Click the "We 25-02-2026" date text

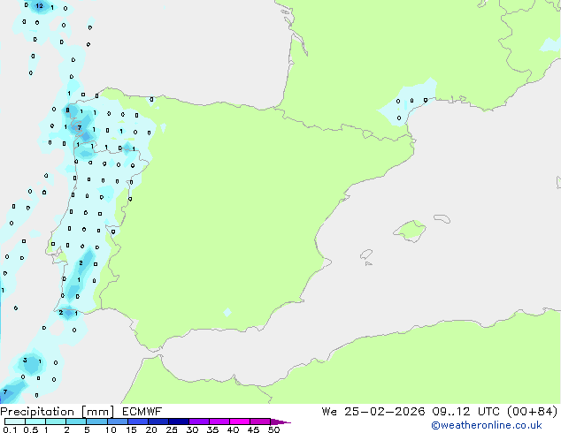coord(373,412)
